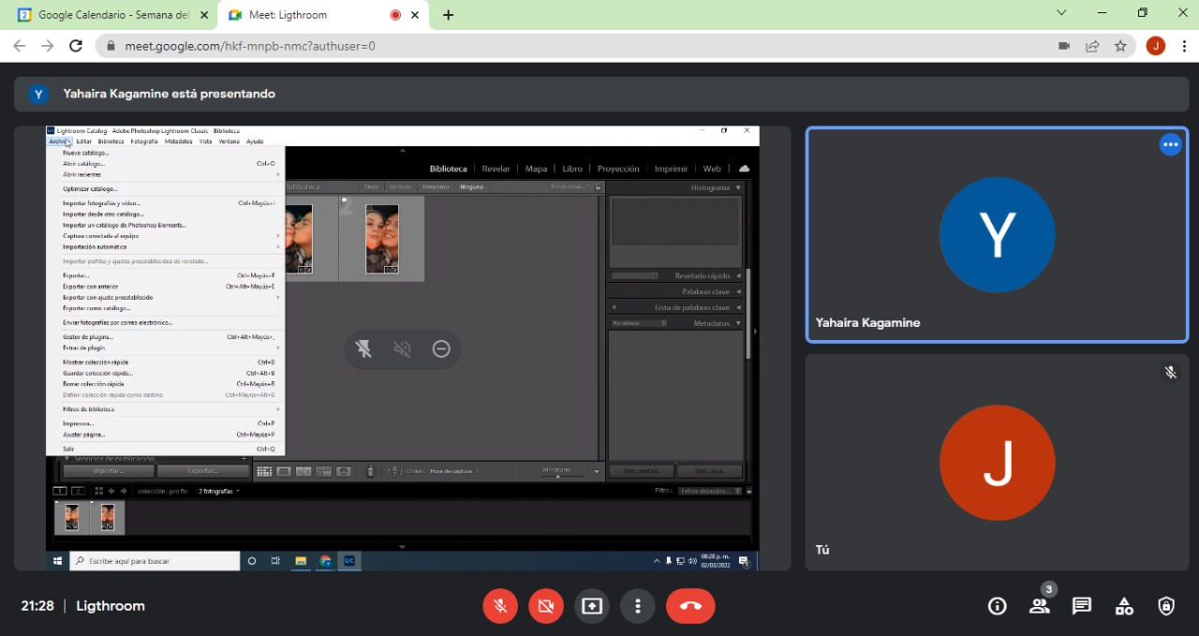This screenshot has height=636, width=1199.
Task: Click the Sinc. ajus. button
Action: 709,471
